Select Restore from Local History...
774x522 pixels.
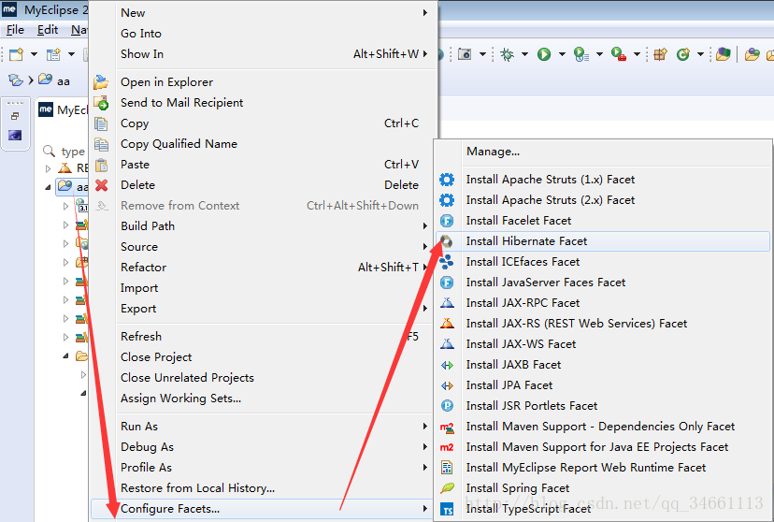262,488
